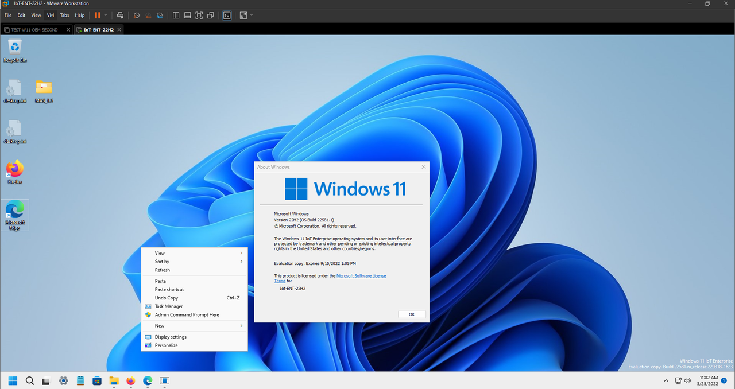Select the MAS_1.6 folder on the desktop
This screenshot has width=735, height=389.
coord(44,91)
